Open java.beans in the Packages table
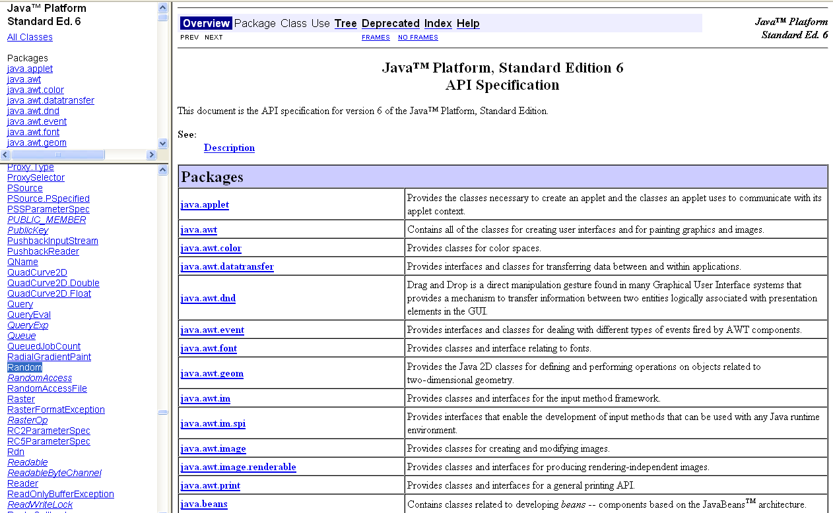 204,504
